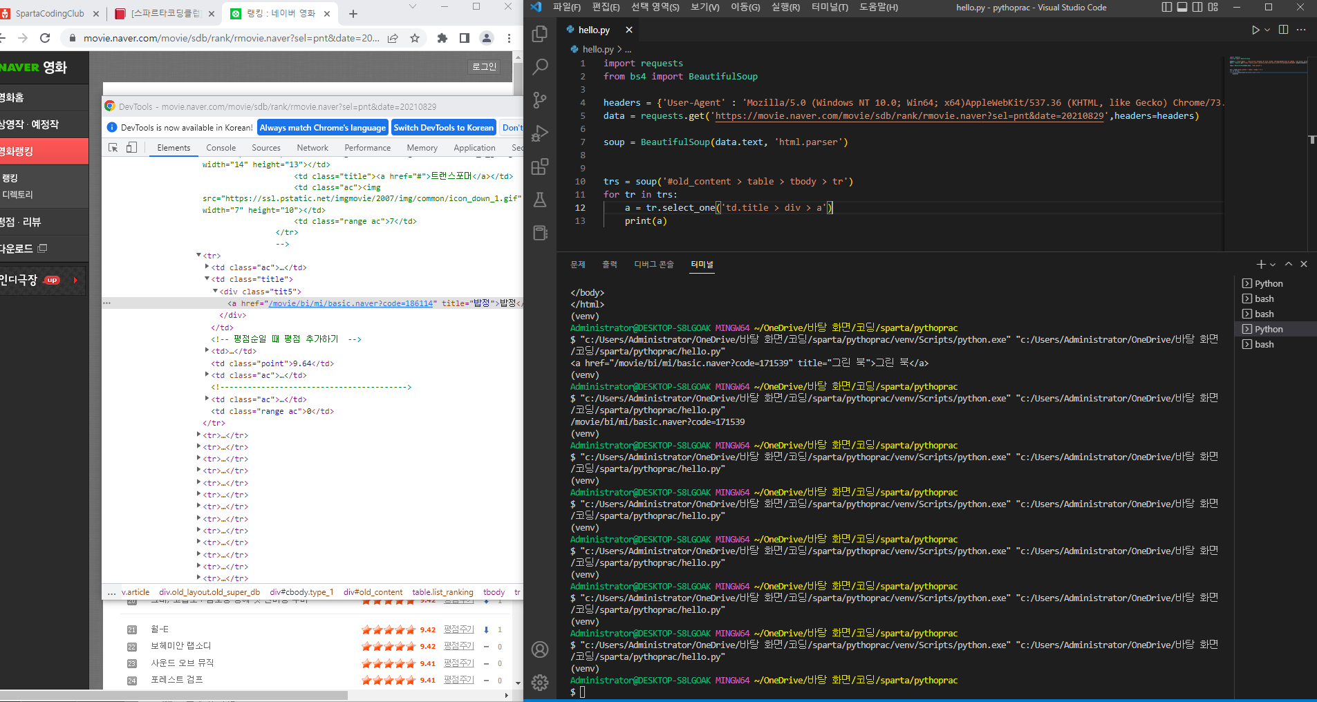Screen dimensions: 1317x702
Task: Toggle the VS Code bottom panel
Action: [1182, 7]
